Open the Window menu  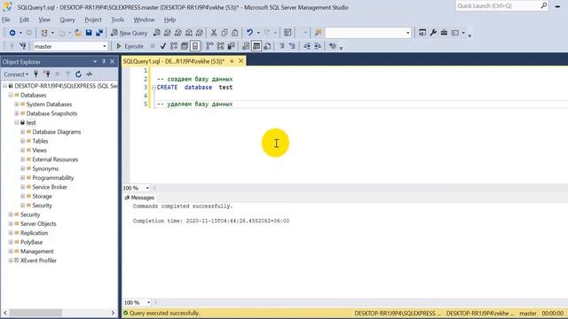[144, 19]
